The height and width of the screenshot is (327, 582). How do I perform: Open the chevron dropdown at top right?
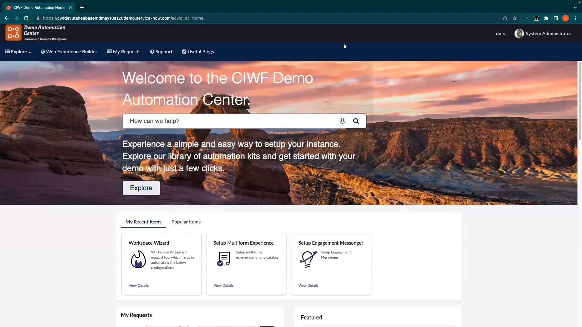coord(575,7)
